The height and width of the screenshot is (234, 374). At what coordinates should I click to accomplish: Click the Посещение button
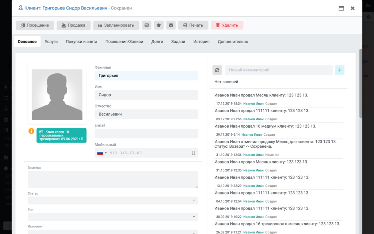pos(35,25)
